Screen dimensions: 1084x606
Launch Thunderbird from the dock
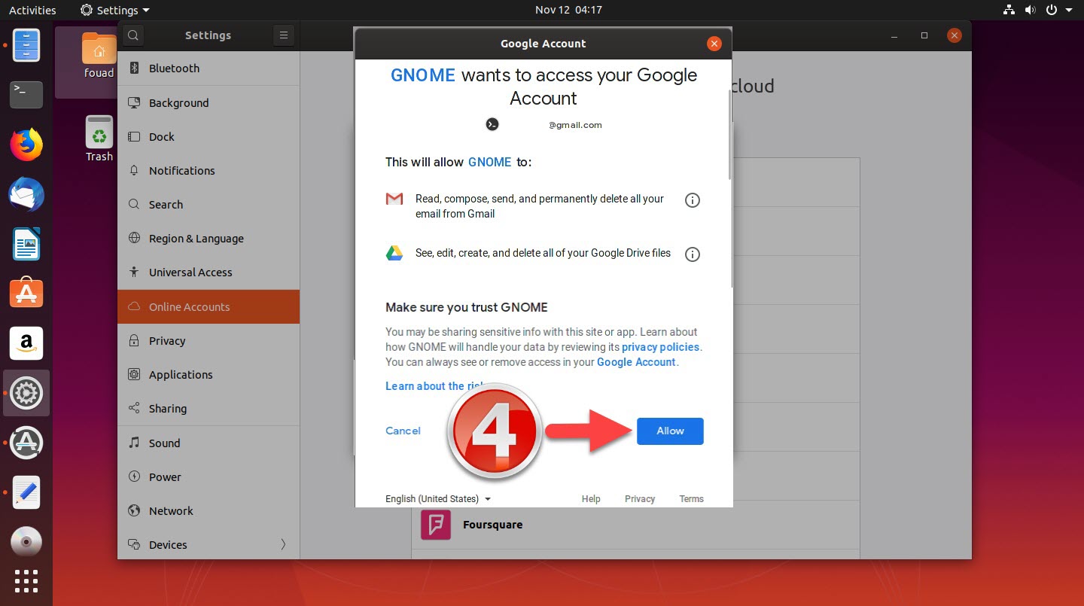26,195
